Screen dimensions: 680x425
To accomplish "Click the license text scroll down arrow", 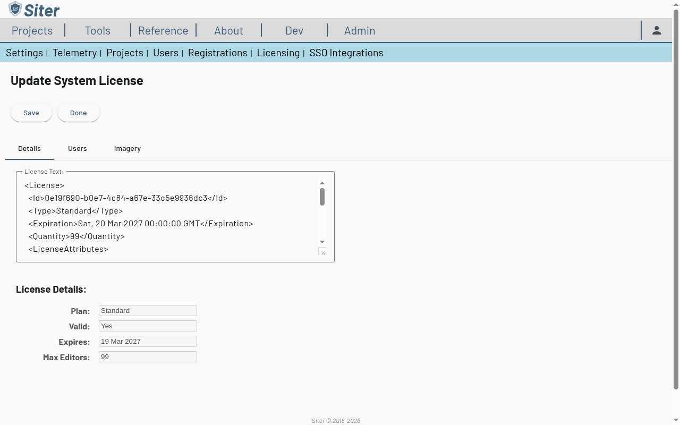I will [322, 242].
